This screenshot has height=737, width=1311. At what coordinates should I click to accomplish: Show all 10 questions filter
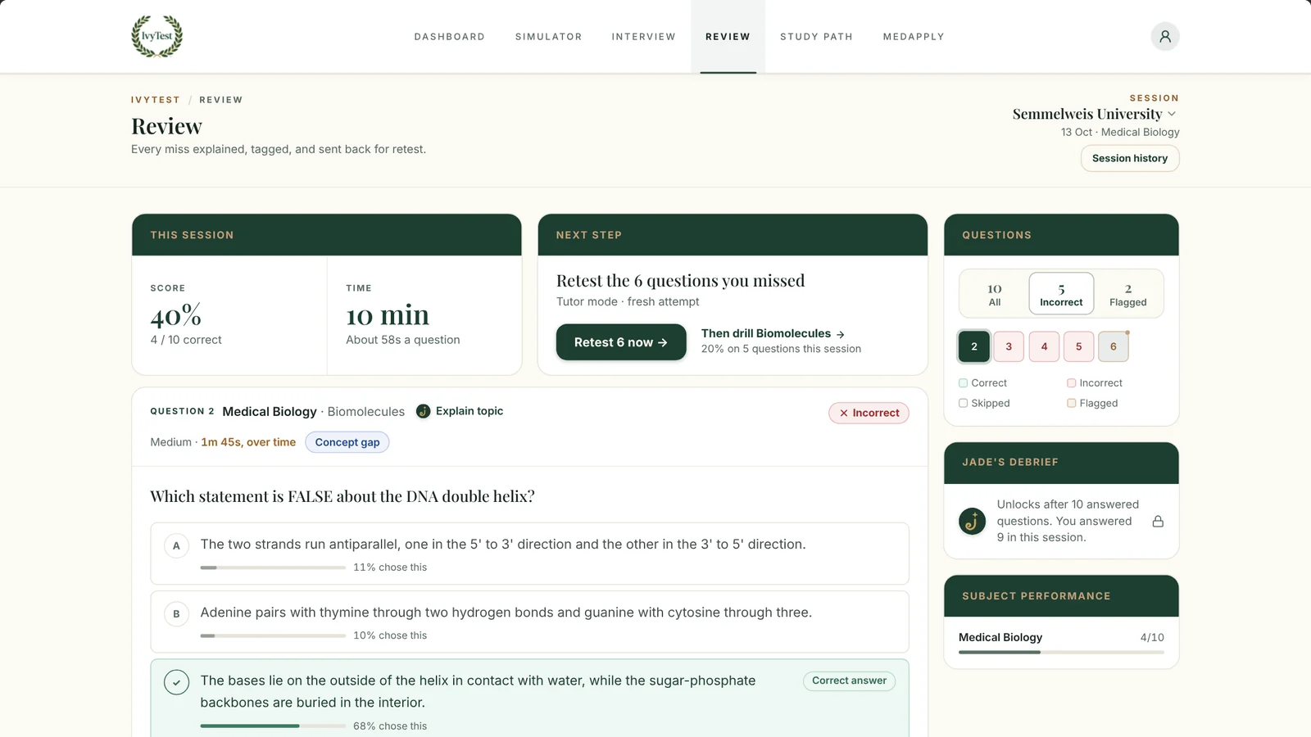994,294
